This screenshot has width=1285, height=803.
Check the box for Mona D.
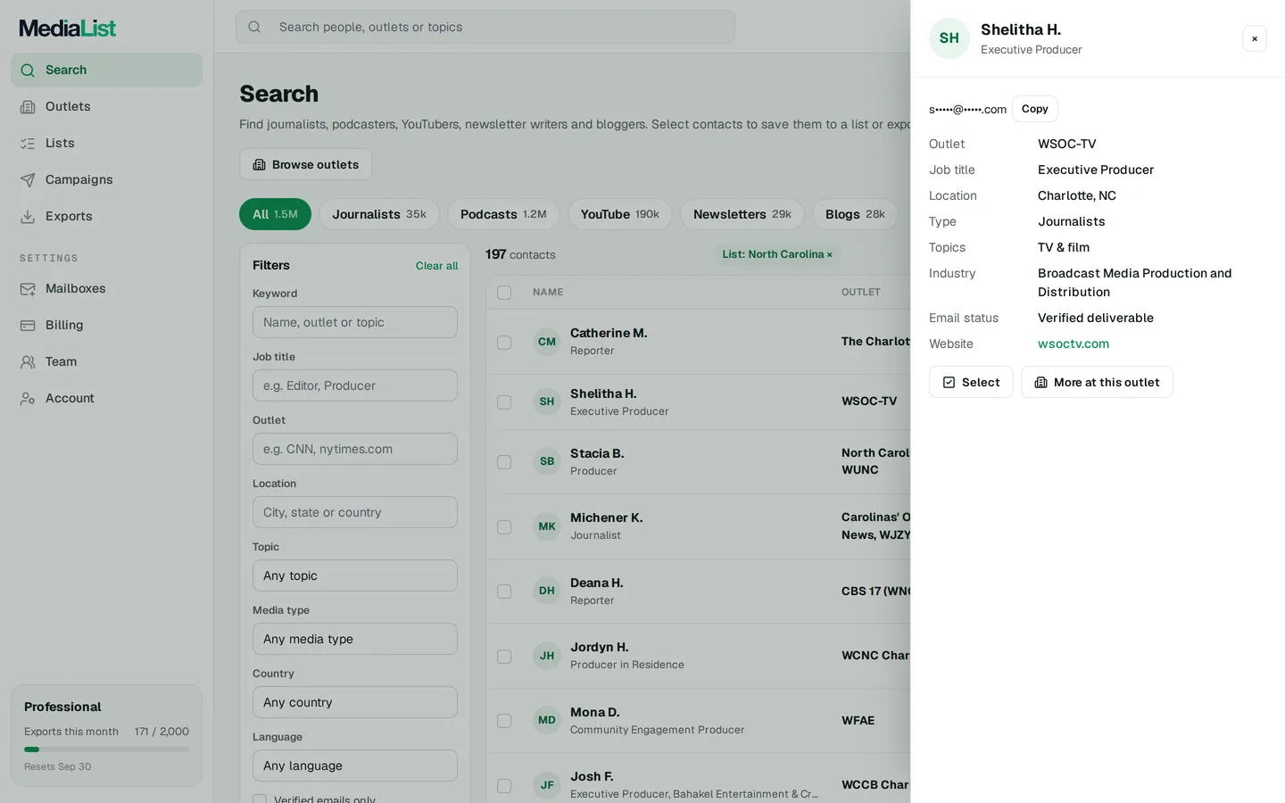504,721
